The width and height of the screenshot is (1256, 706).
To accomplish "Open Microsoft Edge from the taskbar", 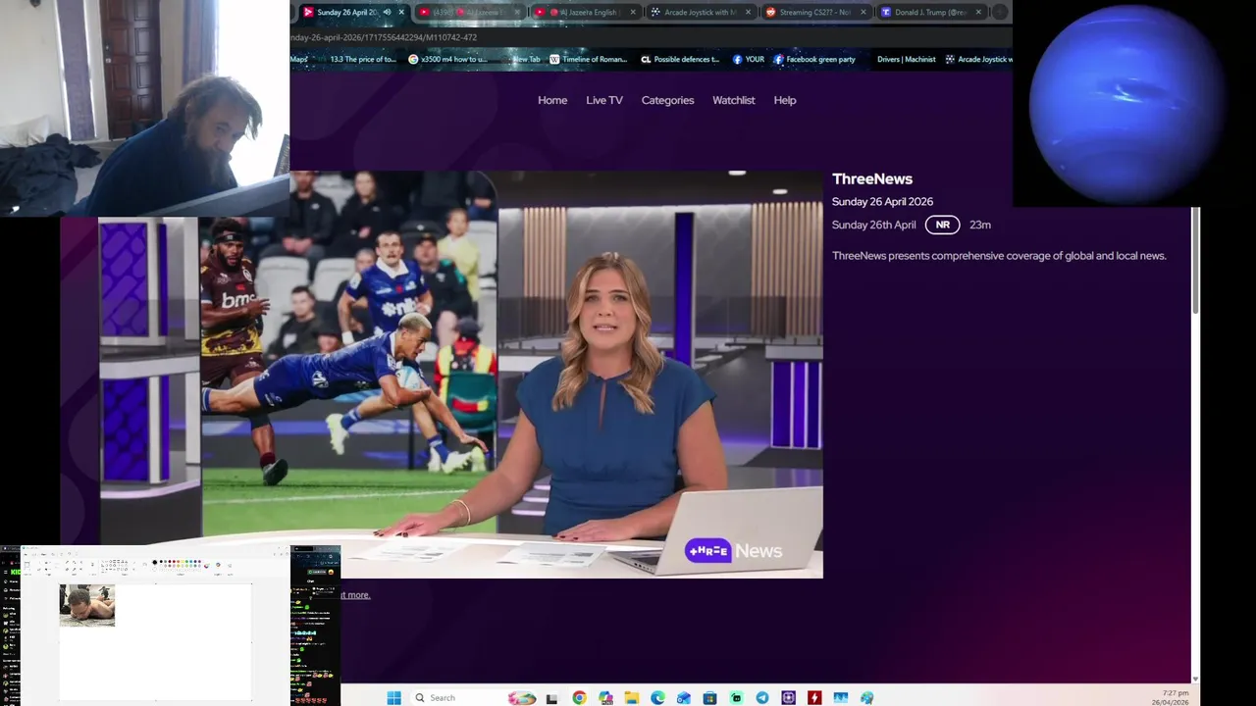I will (657, 698).
